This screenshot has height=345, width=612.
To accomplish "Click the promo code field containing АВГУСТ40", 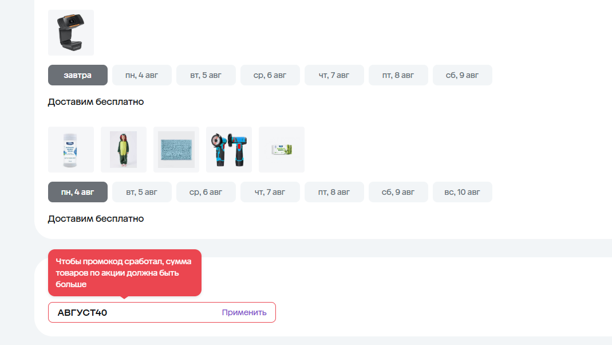I will pyautogui.click(x=135, y=312).
